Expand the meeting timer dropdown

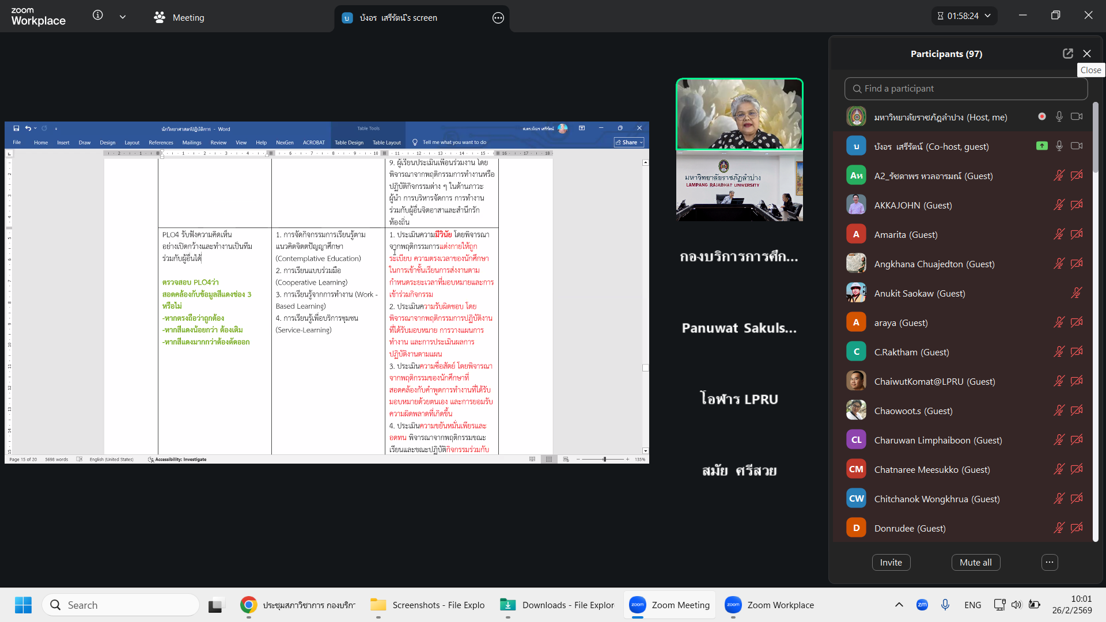(x=988, y=16)
